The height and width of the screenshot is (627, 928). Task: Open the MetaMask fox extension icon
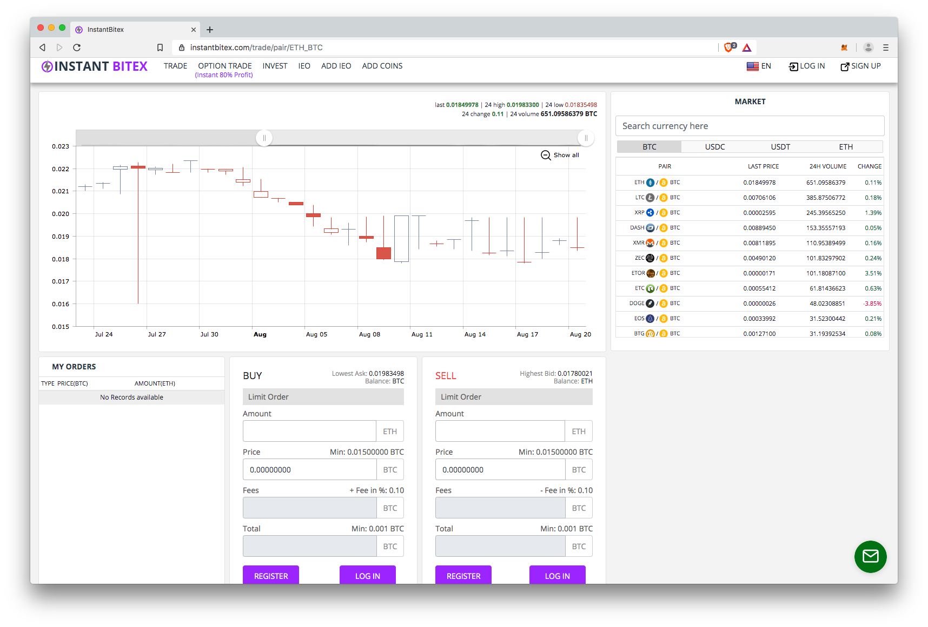pyautogui.click(x=844, y=48)
